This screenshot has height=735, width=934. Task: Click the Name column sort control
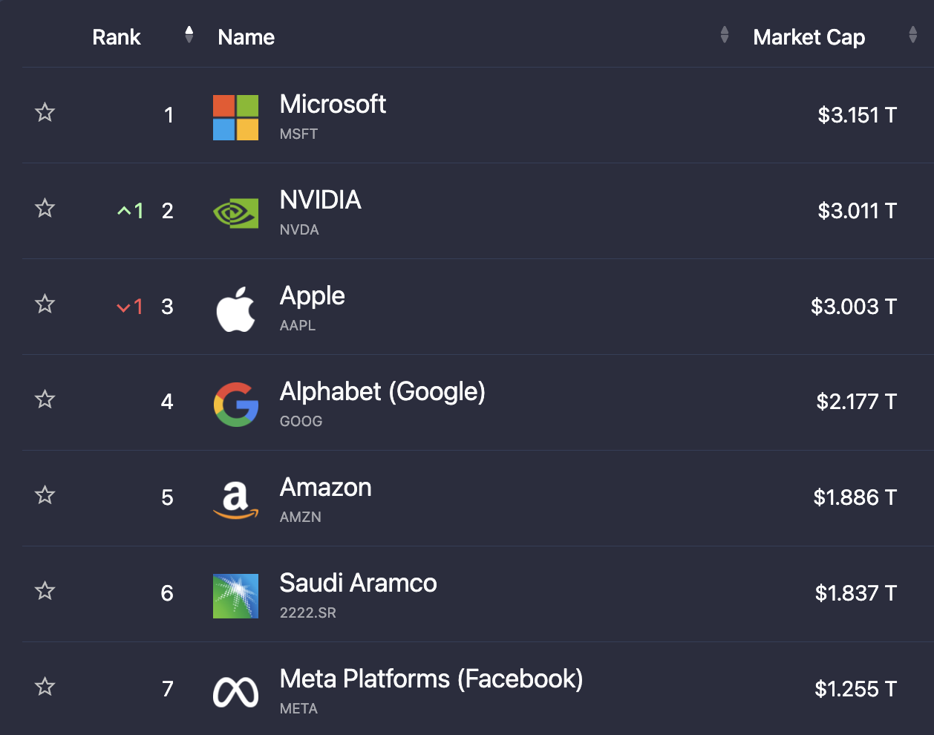(723, 34)
